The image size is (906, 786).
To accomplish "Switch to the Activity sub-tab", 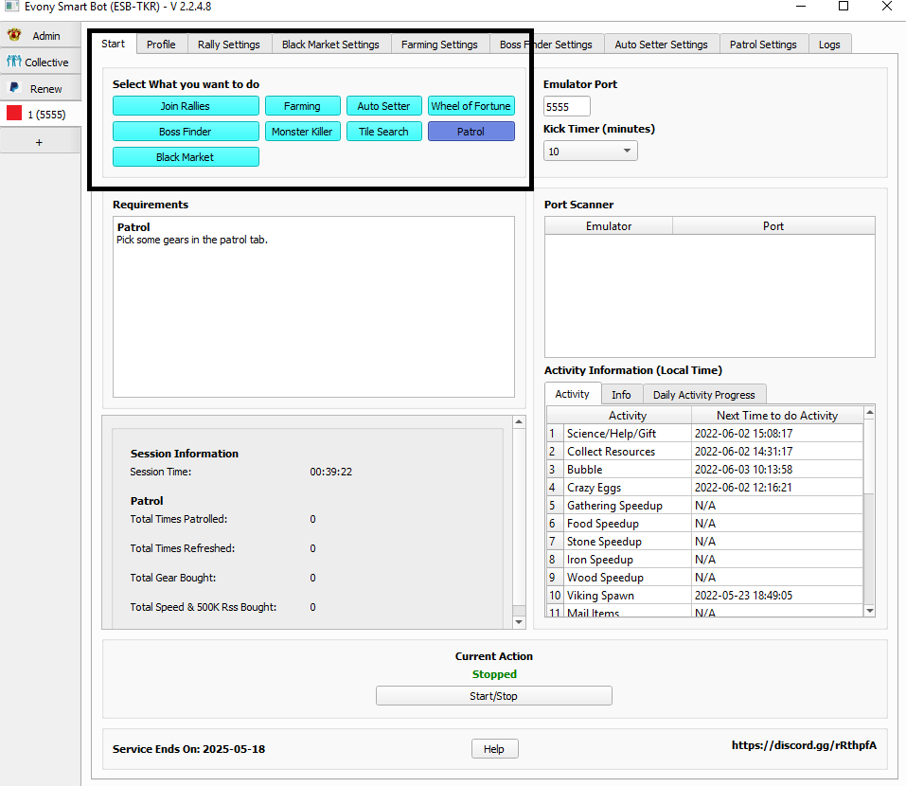I will 573,394.
